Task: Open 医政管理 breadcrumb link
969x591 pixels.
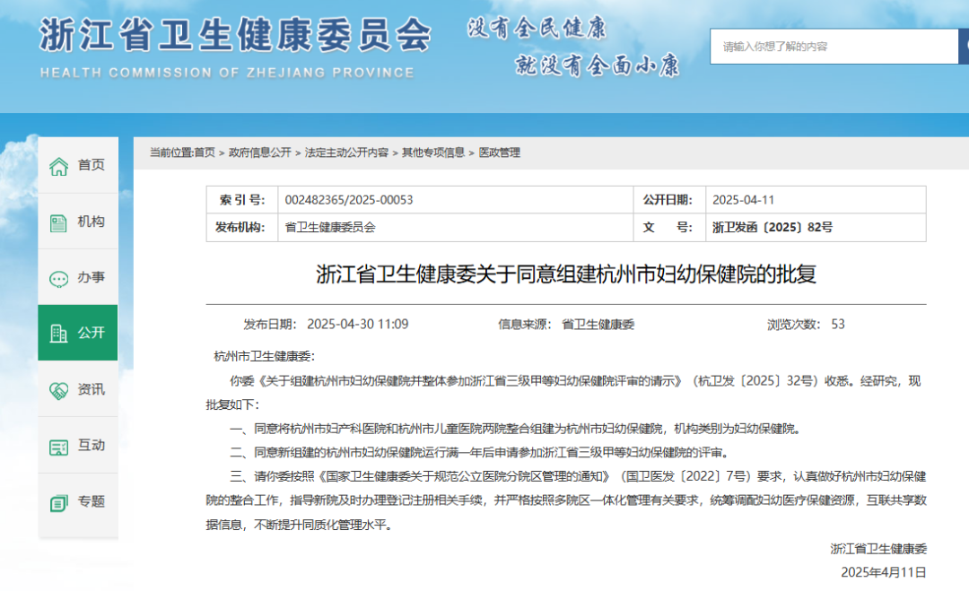Action: [500, 152]
